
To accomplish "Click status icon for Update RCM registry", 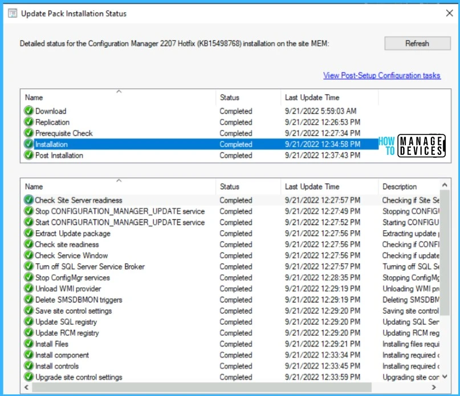I will (29, 333).
